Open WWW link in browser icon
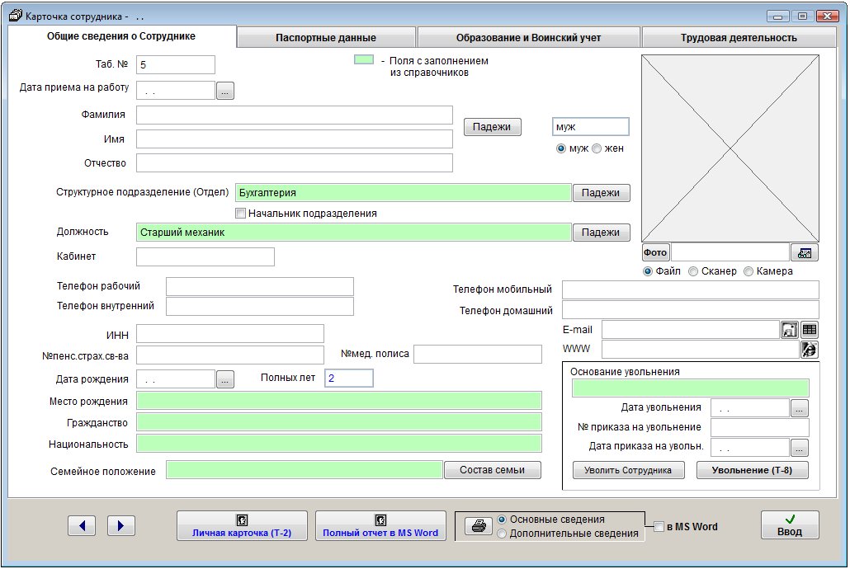Screen dimensions: 850x569 [x=810, y=350]
